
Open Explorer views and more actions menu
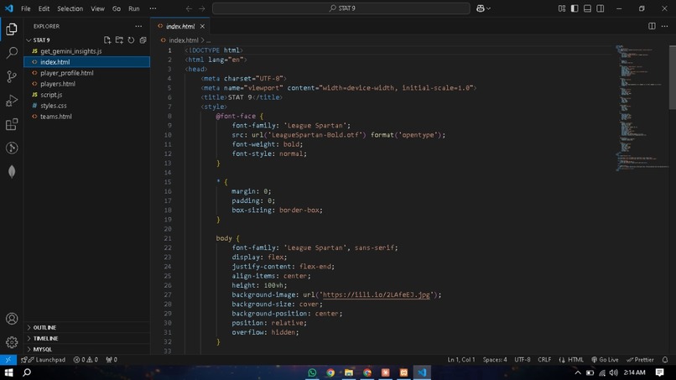click(x=138, y=26)
